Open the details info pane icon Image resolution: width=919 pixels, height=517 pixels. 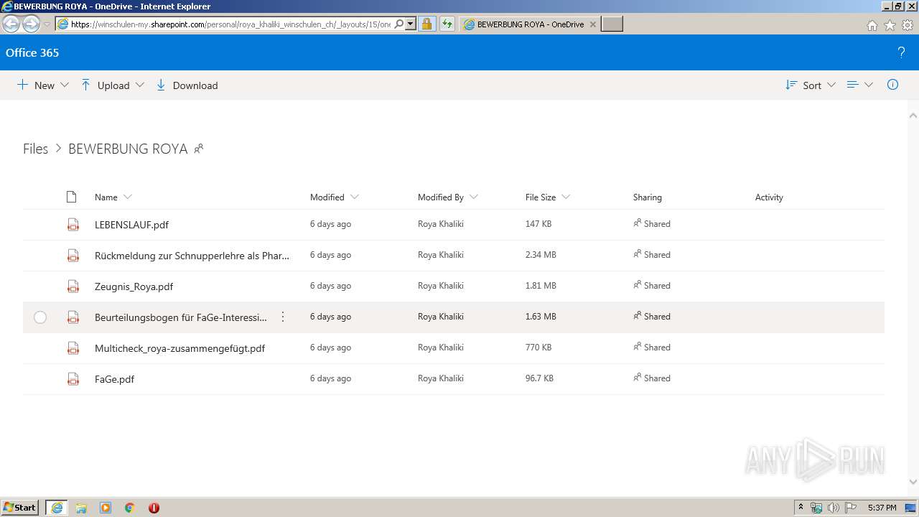pos(892,85)
